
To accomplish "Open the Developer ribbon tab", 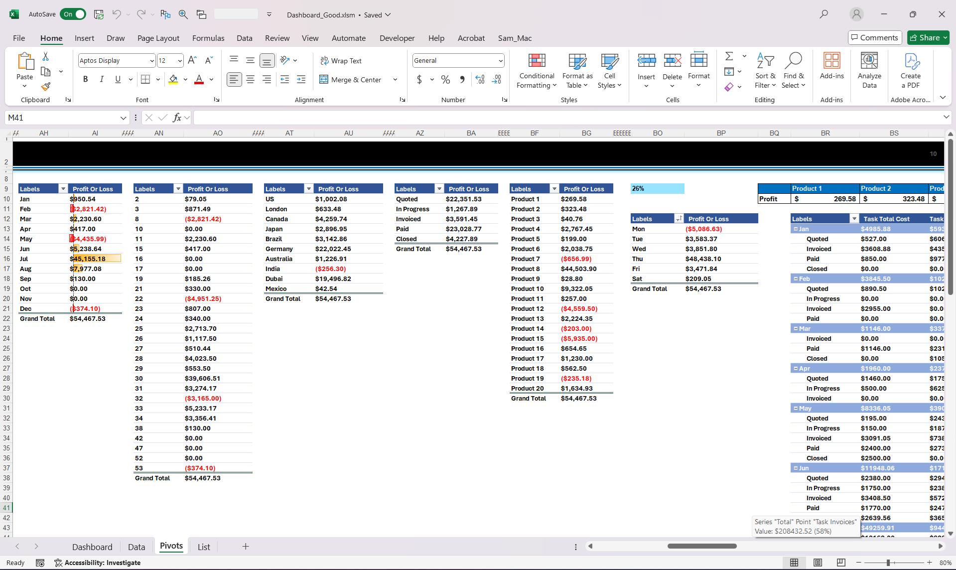I will tap(397, 38).
